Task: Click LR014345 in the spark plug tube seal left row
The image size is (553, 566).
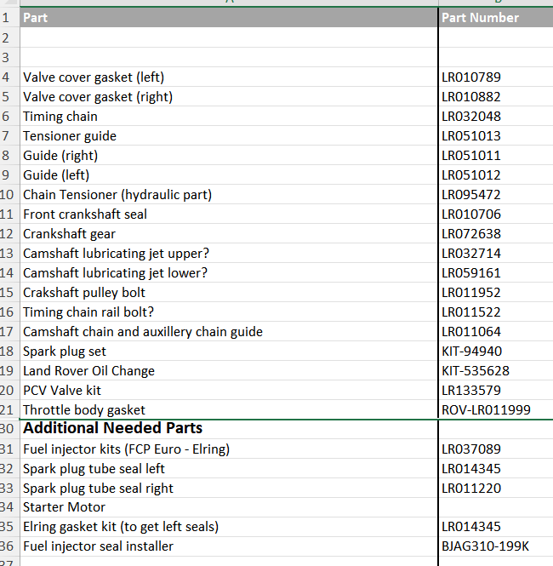Action: (x=496, y=468)
